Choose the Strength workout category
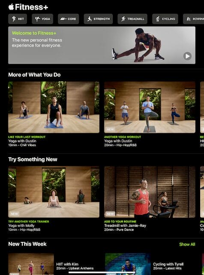204x275 pixels. 98,19
